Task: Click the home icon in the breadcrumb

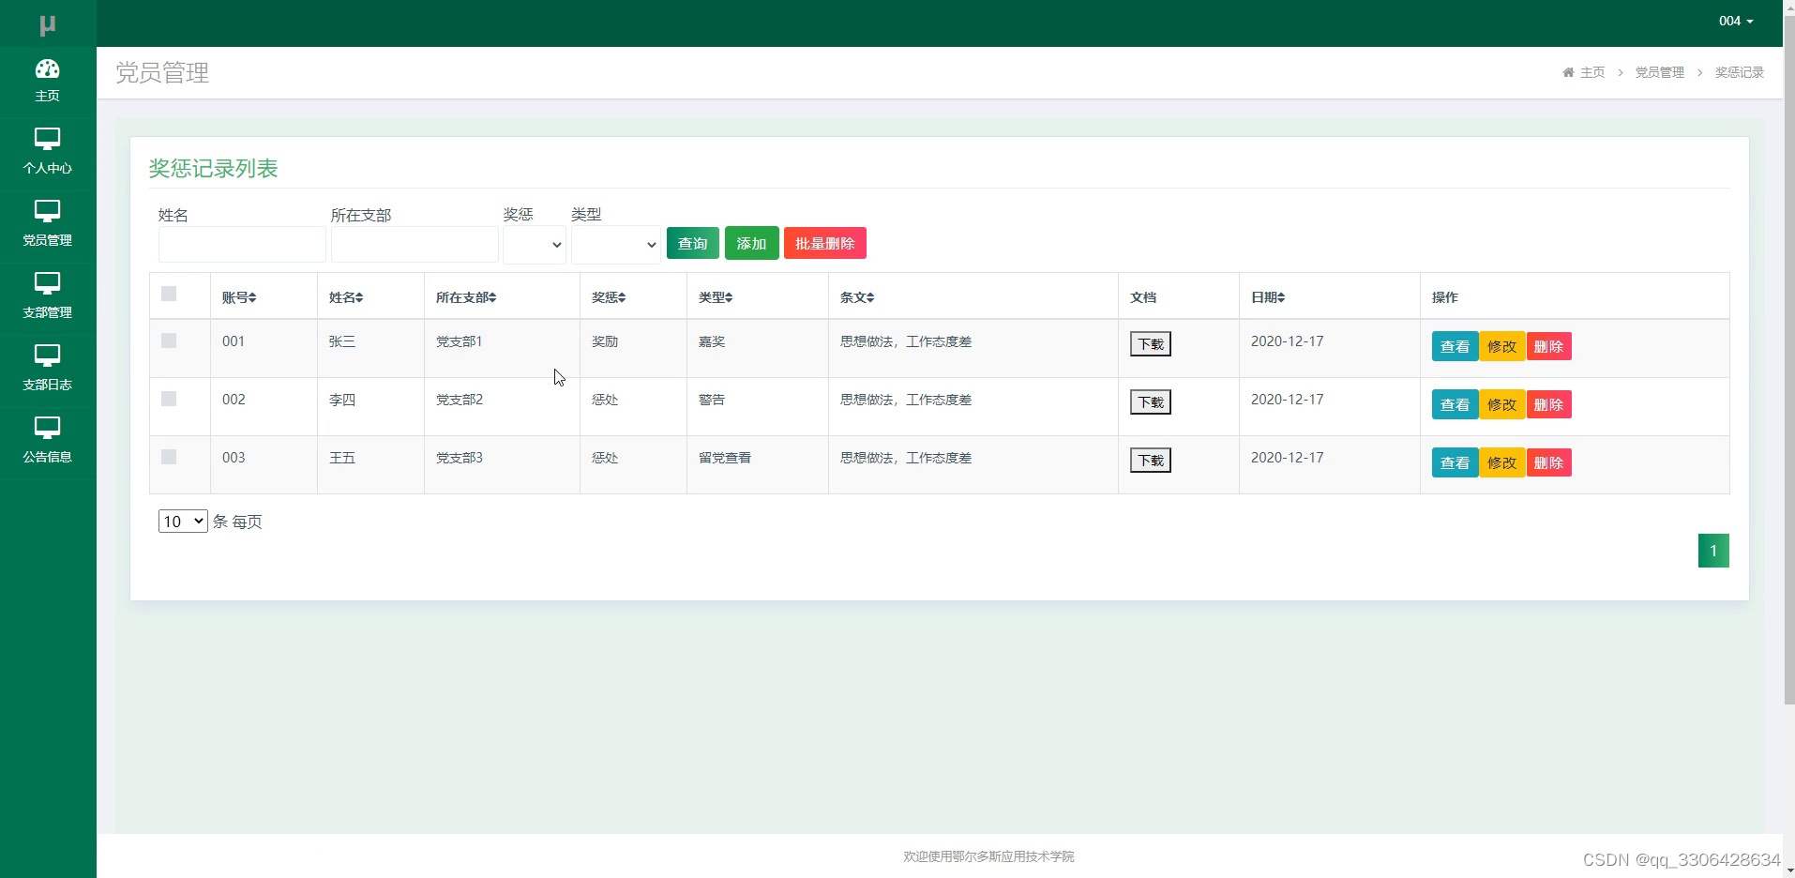Action: (1567, 72)
